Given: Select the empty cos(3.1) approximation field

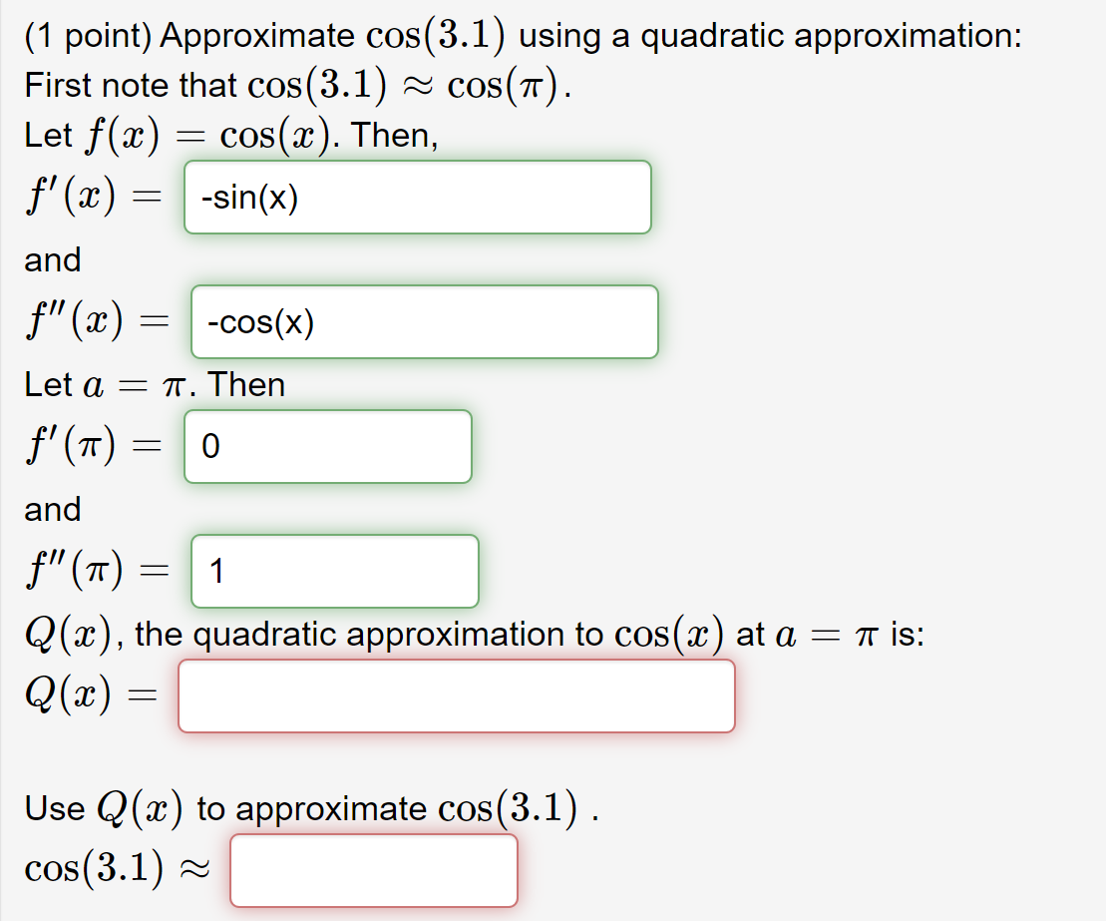Looking at the screenshot, I should [374, 870].
